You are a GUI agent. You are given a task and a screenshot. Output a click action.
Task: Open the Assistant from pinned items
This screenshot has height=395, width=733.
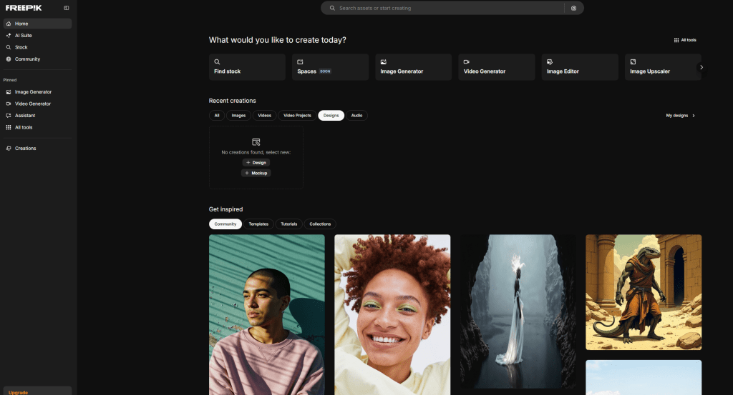(x=24, y=116)
